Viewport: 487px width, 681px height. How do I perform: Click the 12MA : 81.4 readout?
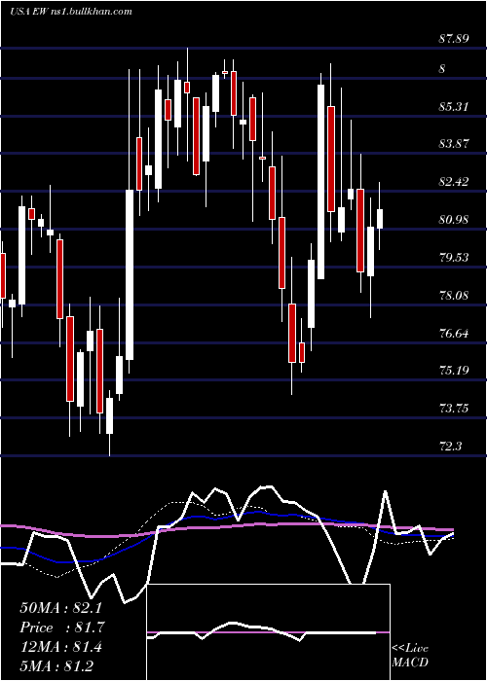[x=60, y=647]
